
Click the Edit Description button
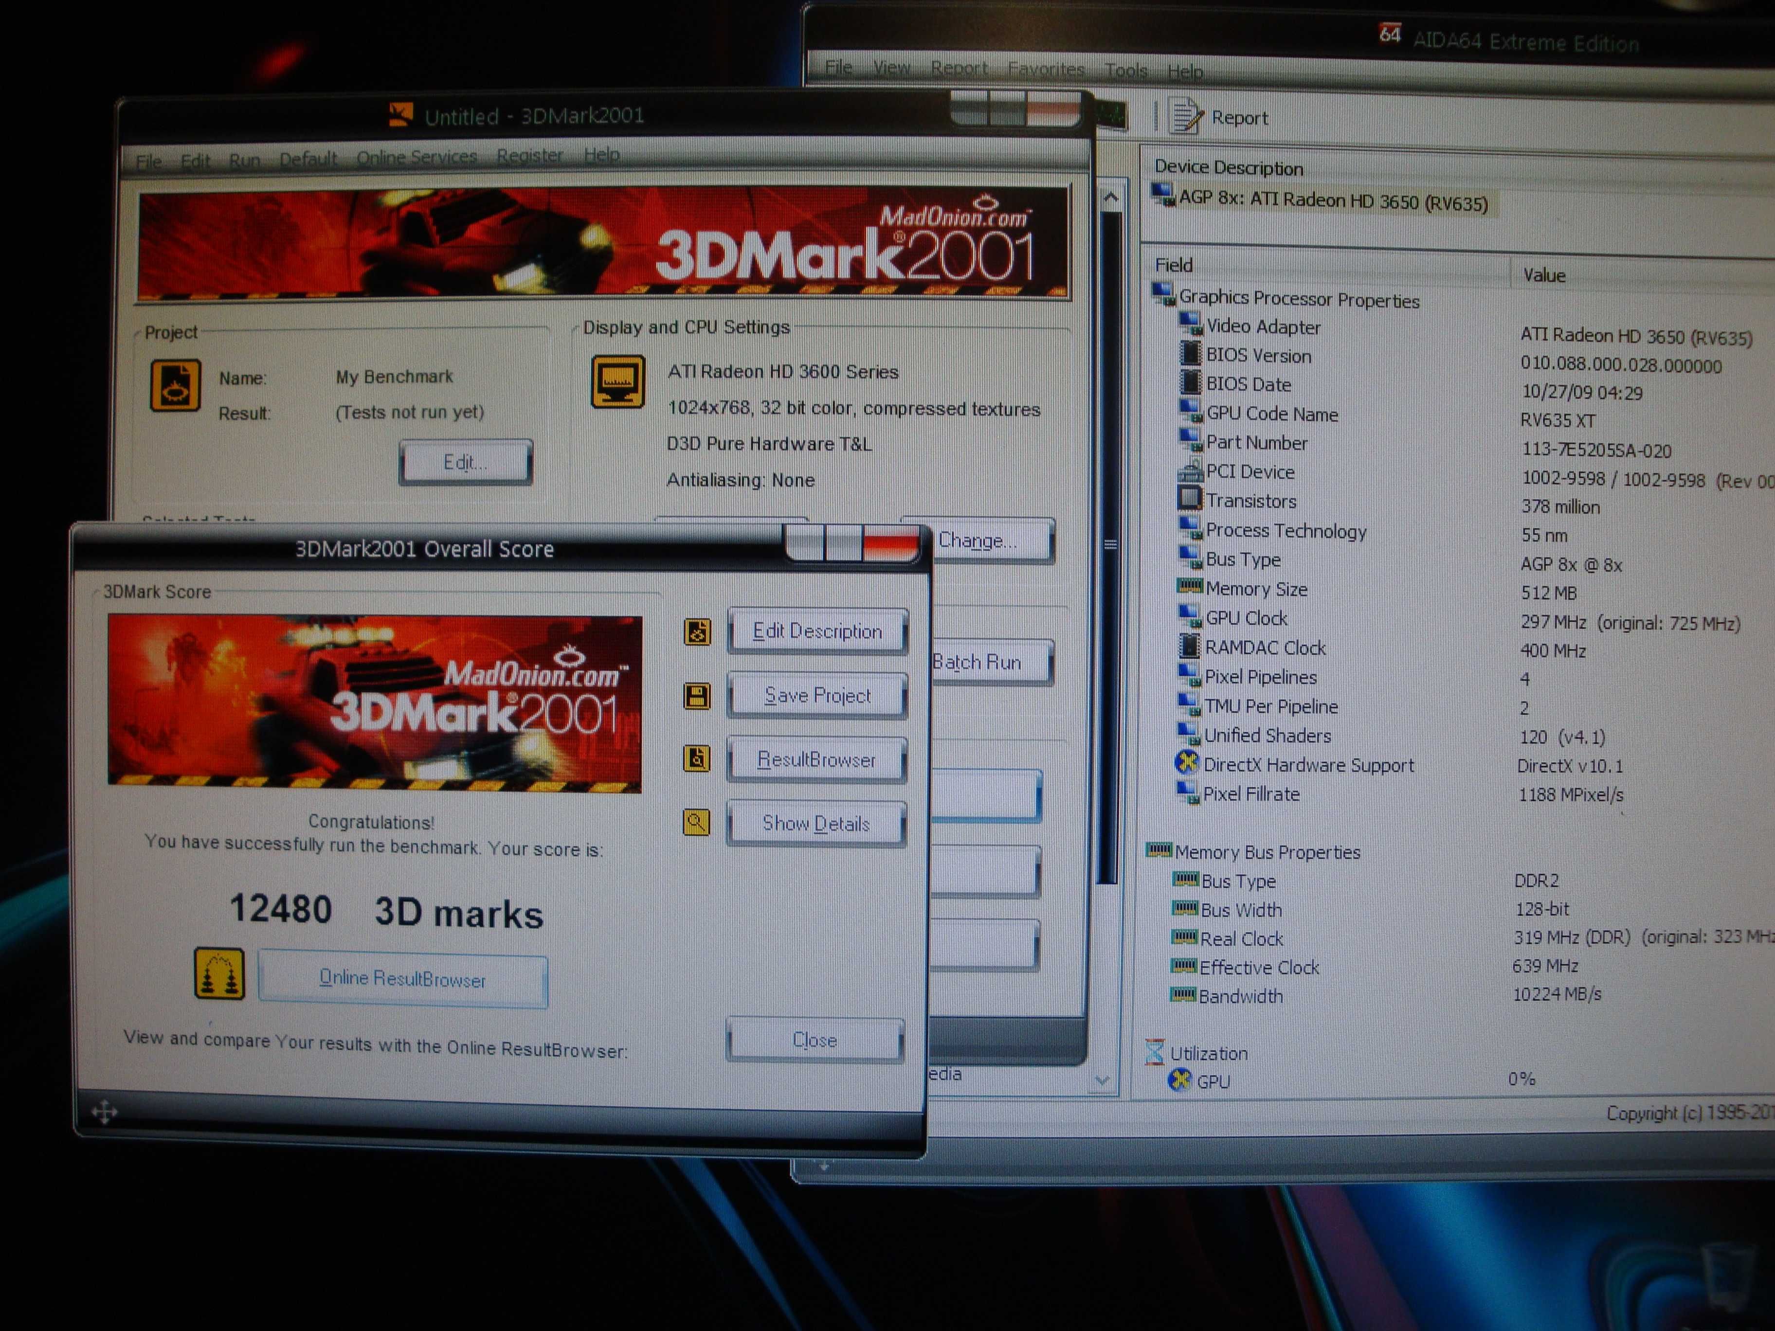pyautogui.click(x=817, y=631)
